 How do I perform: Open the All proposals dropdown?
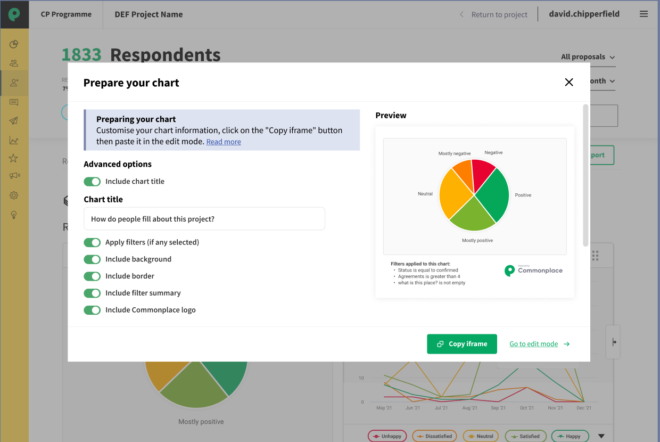click(x=587, y=56)
